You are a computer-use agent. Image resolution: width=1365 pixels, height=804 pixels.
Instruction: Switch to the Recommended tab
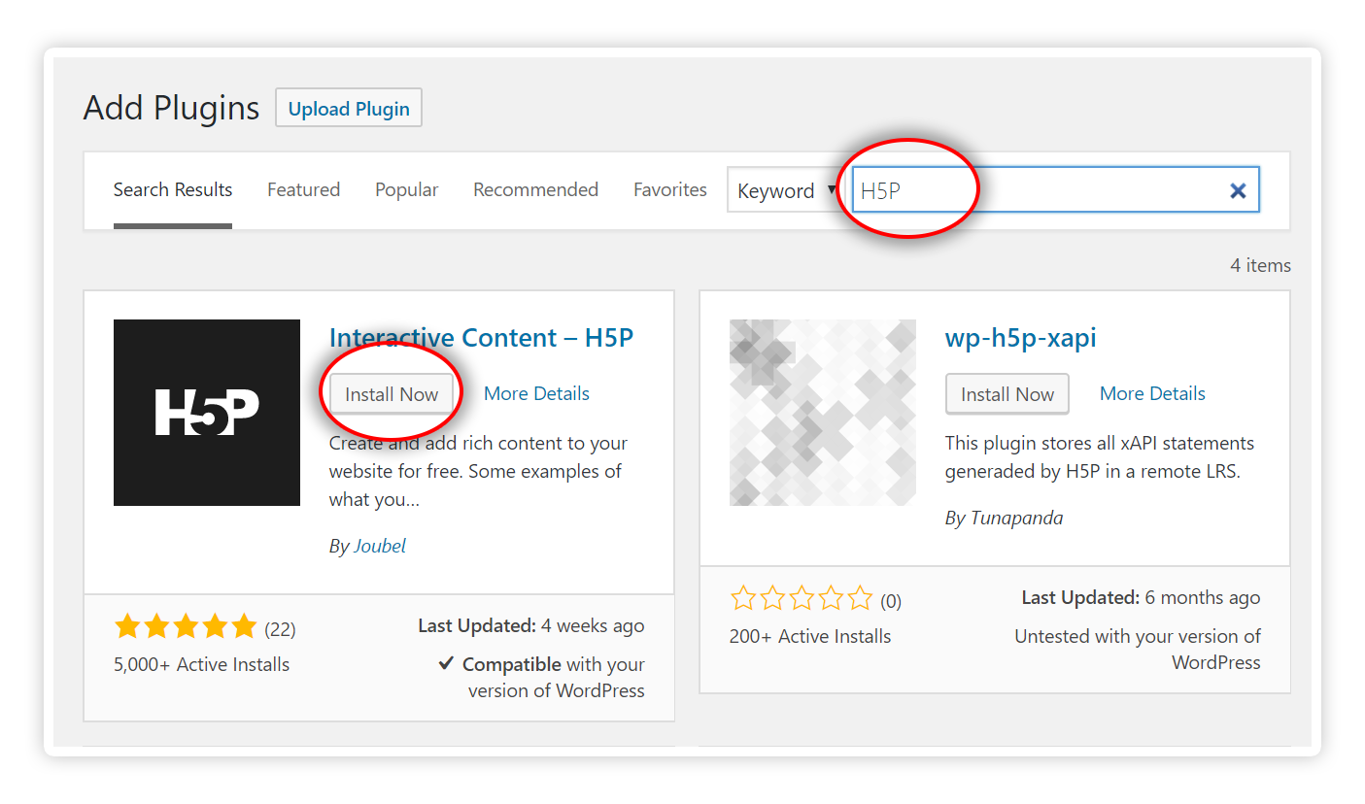[535, 190]
